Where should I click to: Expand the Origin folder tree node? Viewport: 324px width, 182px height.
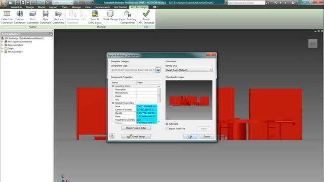coord(2,49)
